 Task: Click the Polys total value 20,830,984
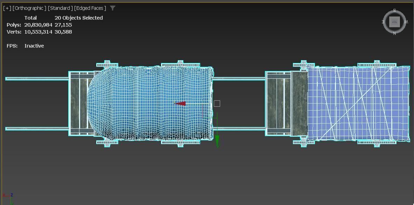[38, 25]
